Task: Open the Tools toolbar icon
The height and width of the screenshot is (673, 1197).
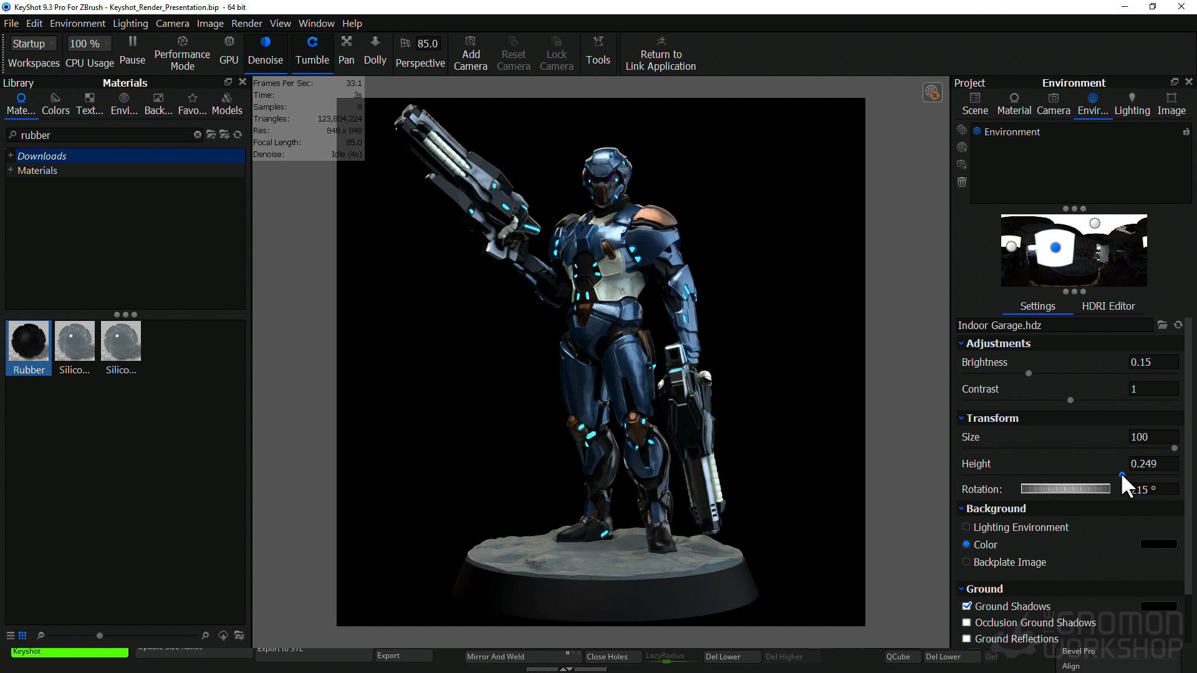Action: [x=597, y=50]
